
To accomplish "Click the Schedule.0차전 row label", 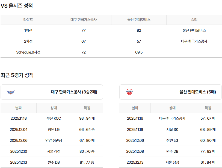I will [28, 52].
